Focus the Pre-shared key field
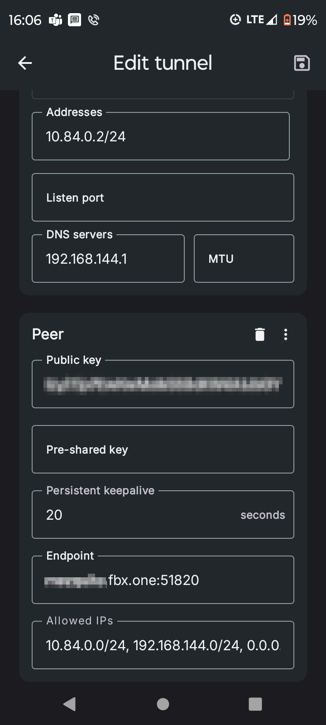The image size is (326, 725). click(163, 449)
